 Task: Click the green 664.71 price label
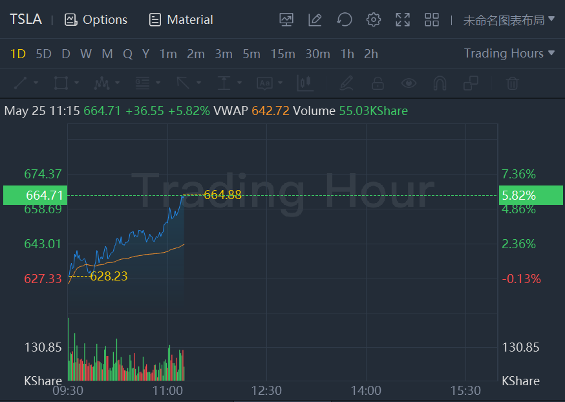coord(35,195)
